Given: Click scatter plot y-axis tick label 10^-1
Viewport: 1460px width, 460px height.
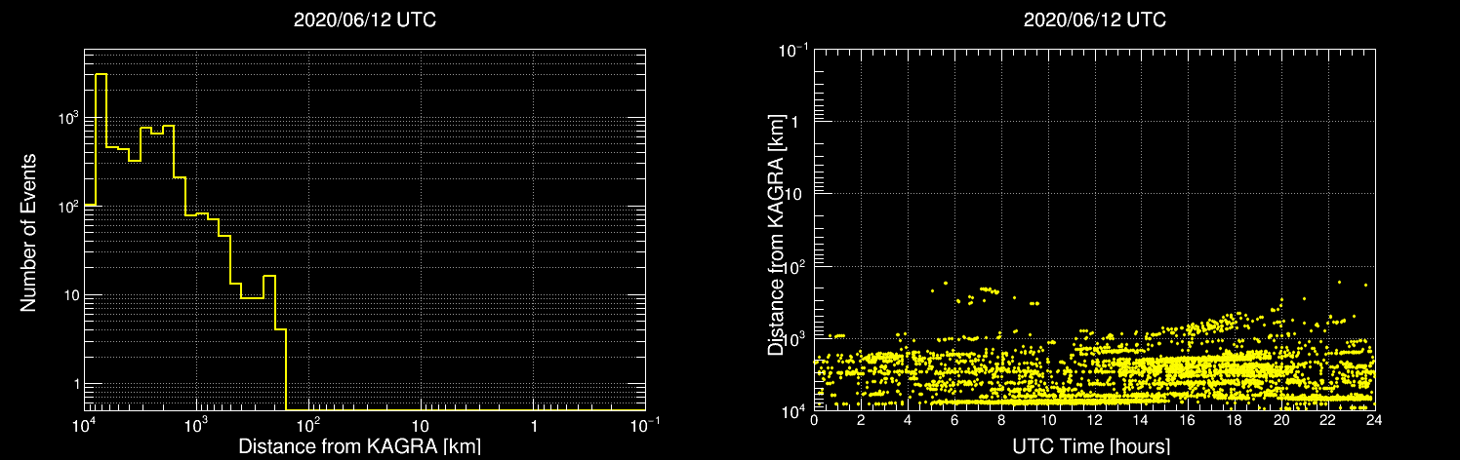Looking at the screenshot, I should tap(795, 48).
